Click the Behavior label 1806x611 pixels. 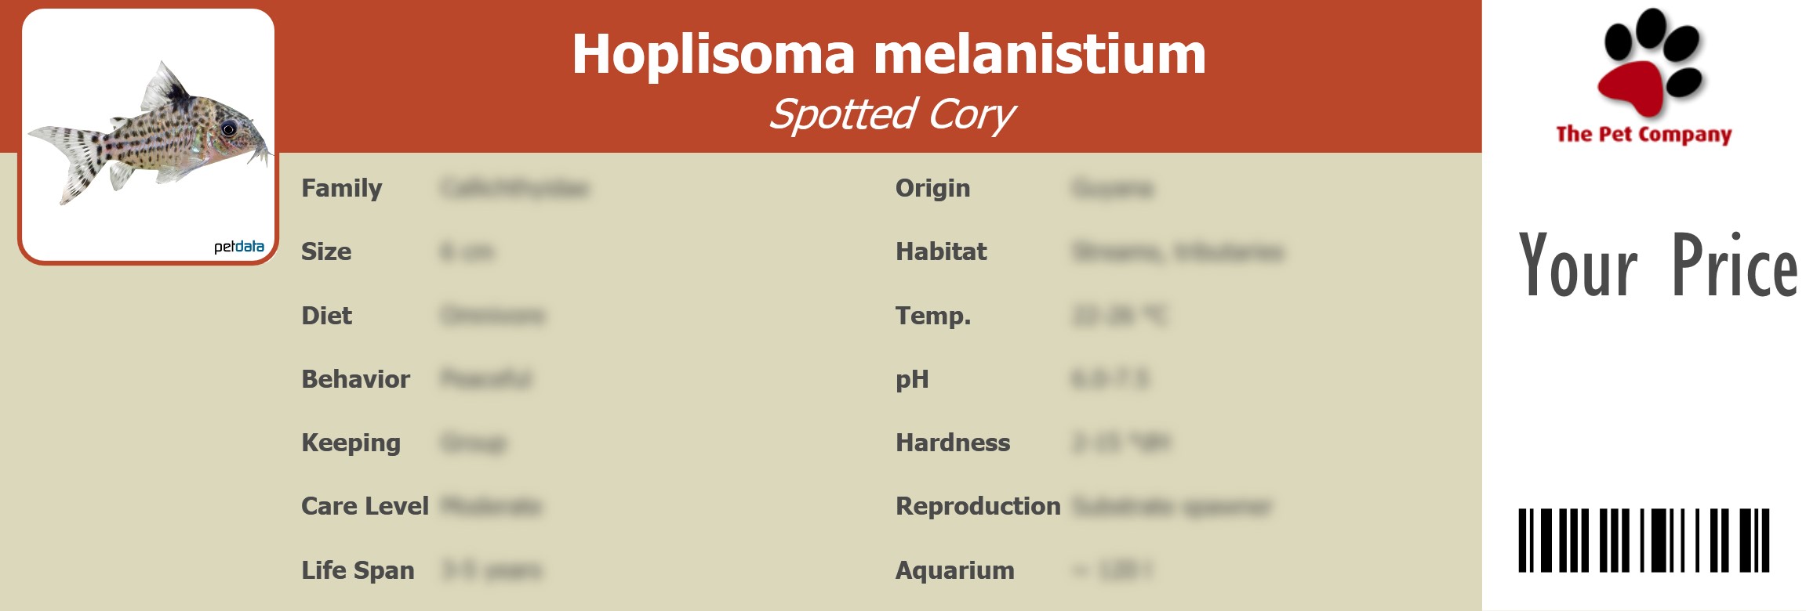click(x=355, y=379)
